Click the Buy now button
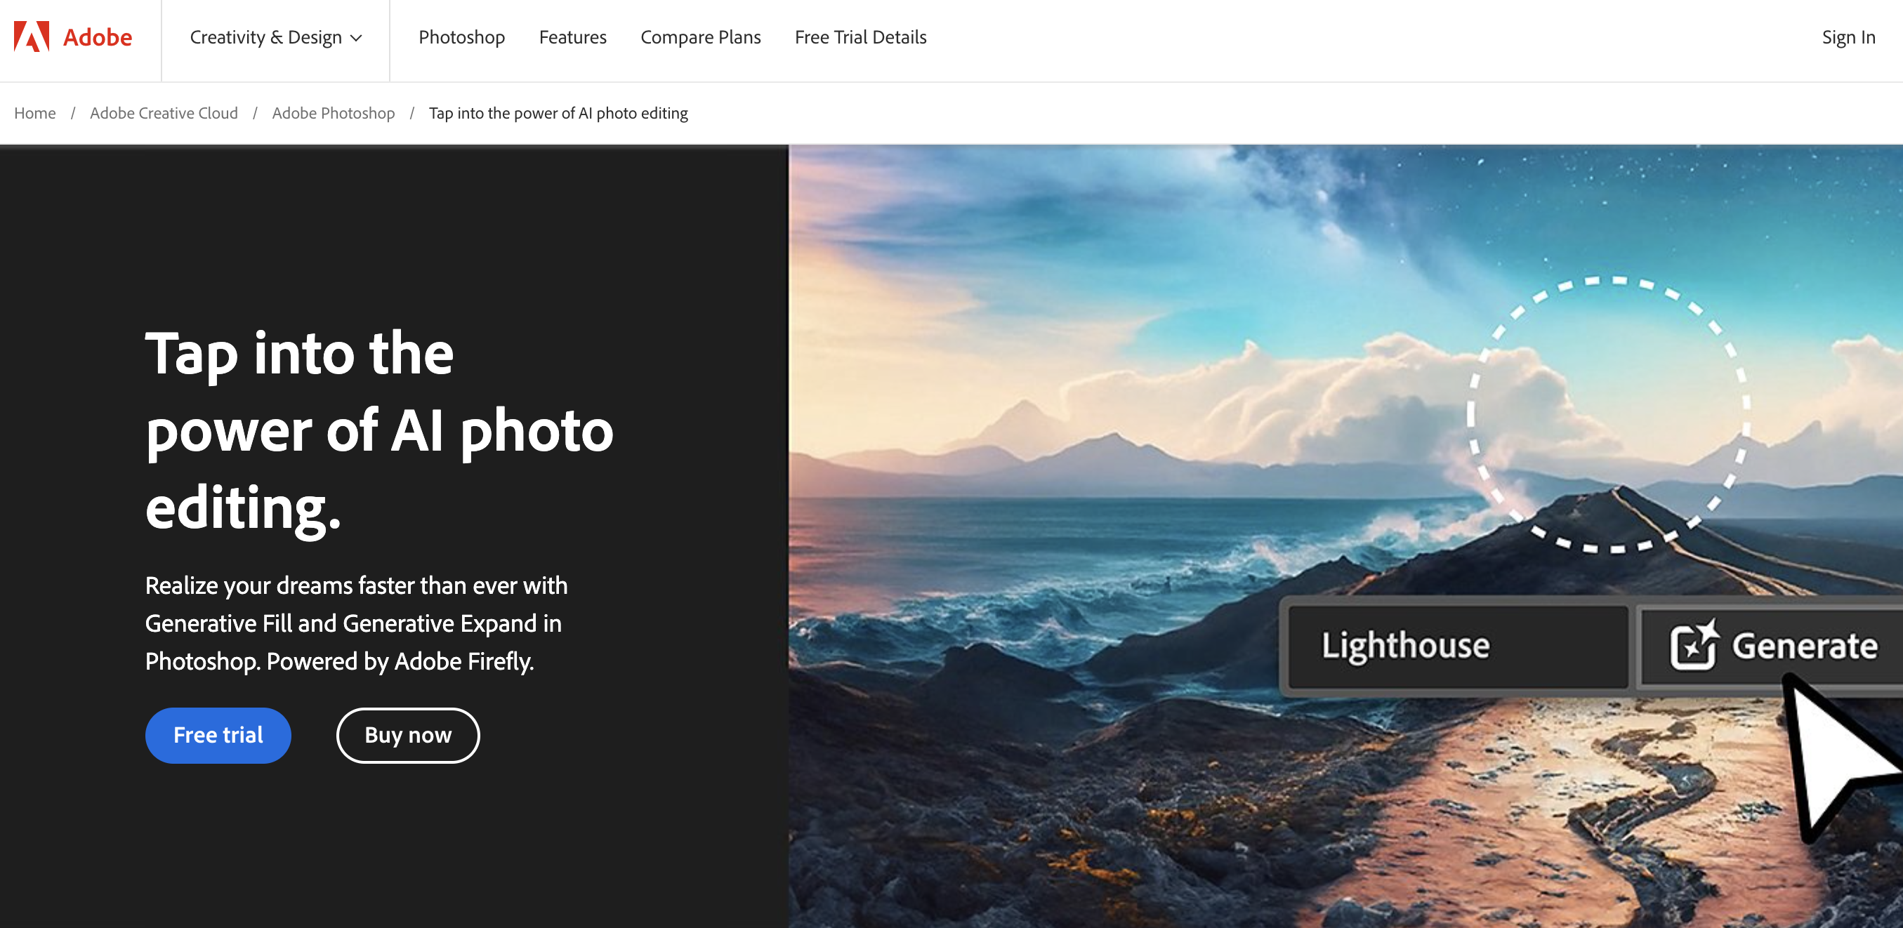The width and height of the screenshot is (1903, 928). (408, 736)
